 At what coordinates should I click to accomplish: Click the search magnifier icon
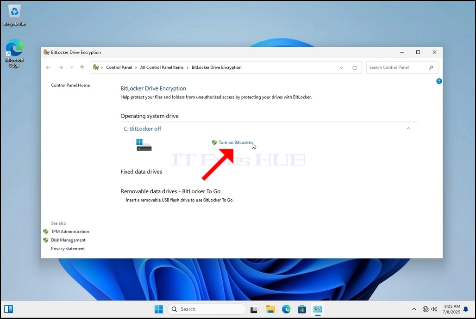click(431, 67)
